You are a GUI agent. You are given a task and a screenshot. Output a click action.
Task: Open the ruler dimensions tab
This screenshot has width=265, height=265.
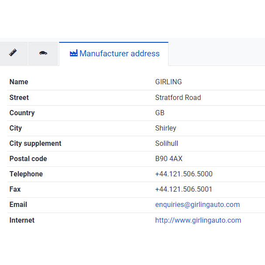(13, 53)
